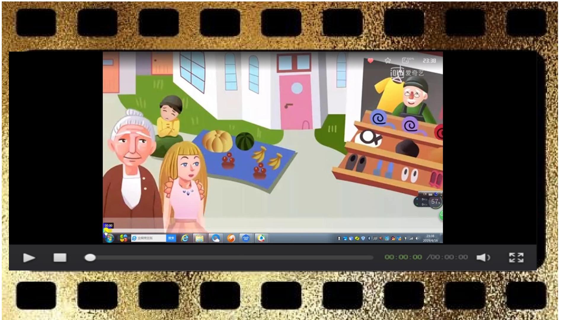The height and width of the screenshot is (320, 569).
Task: Click the blue search button in taskbar
Action: (x=171, y=238)
